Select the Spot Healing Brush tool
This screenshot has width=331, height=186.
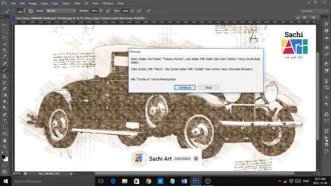tap(5, 63)
